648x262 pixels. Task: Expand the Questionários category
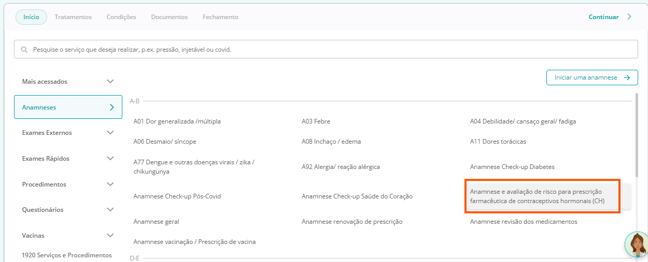(x=110, y=210)
